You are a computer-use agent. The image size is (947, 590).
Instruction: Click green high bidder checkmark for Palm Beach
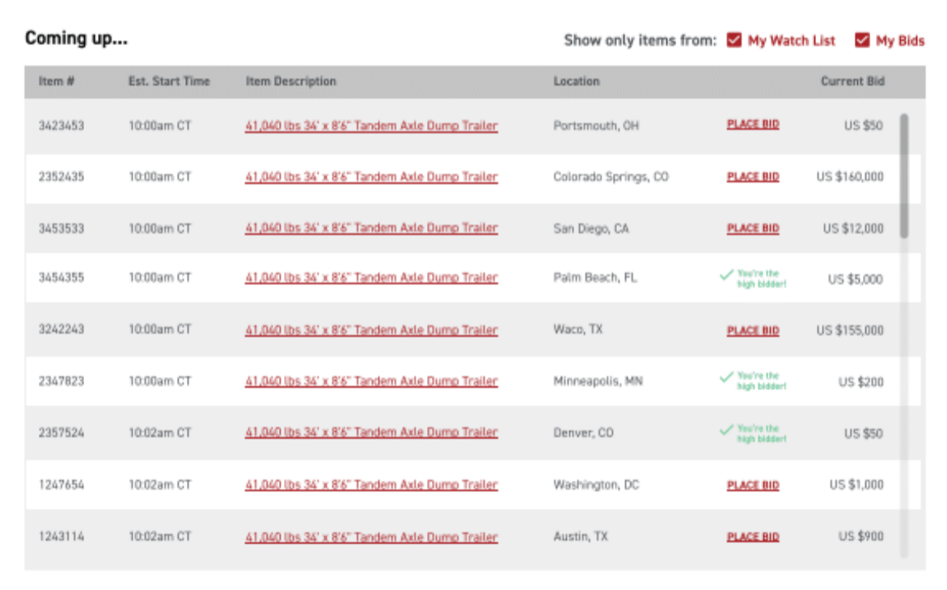click(x=726, y=276)
